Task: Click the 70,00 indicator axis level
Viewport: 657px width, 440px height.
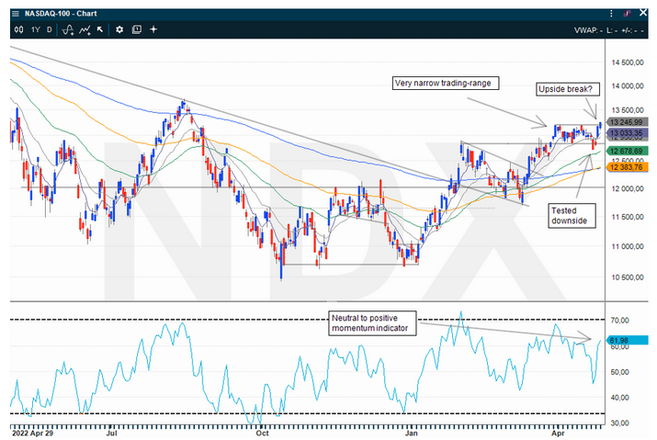Action: (619, 321)
